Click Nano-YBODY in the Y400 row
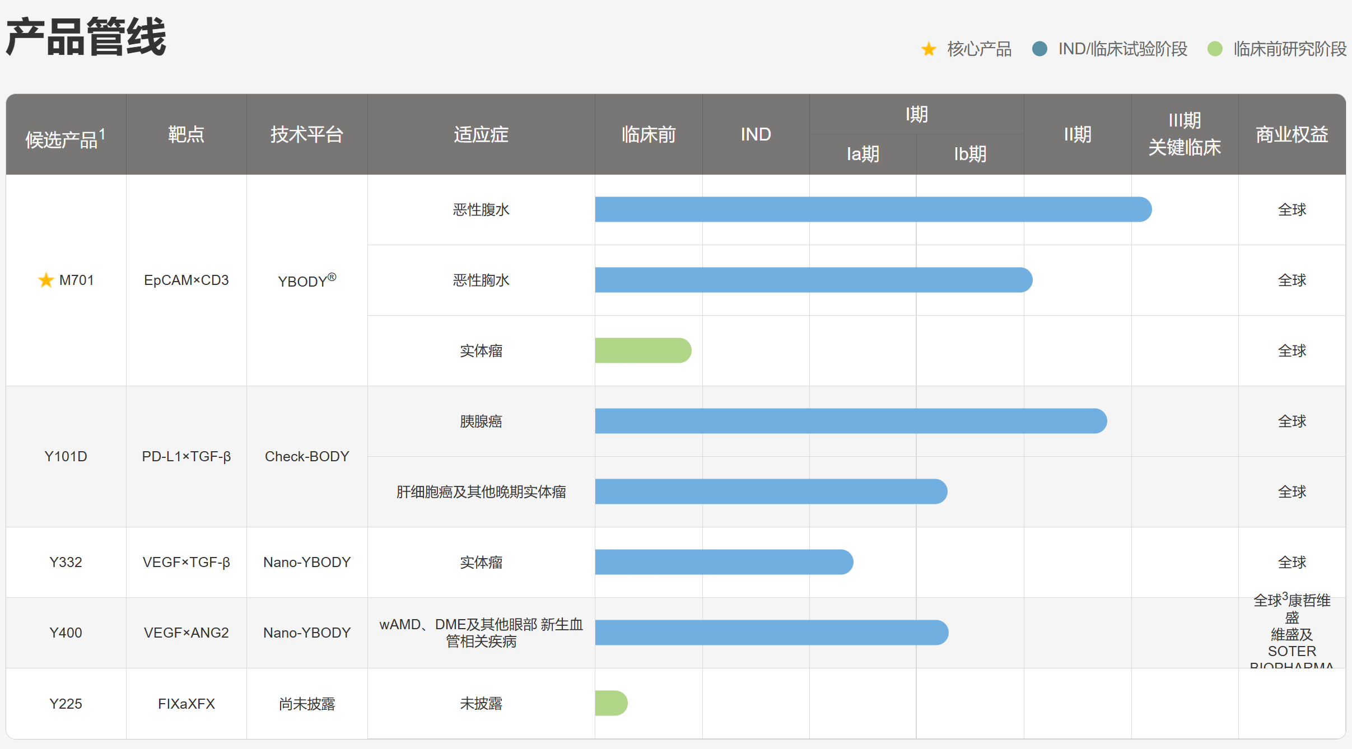This screenshot has height=749, width=1352. 307,633
